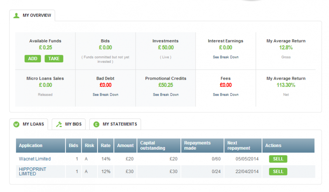This screenshot has height=192, width=329.
Task: Sell the HIPPOPRINT LIMITED loan
Action: pyautogui.click(x=278, y=172)
